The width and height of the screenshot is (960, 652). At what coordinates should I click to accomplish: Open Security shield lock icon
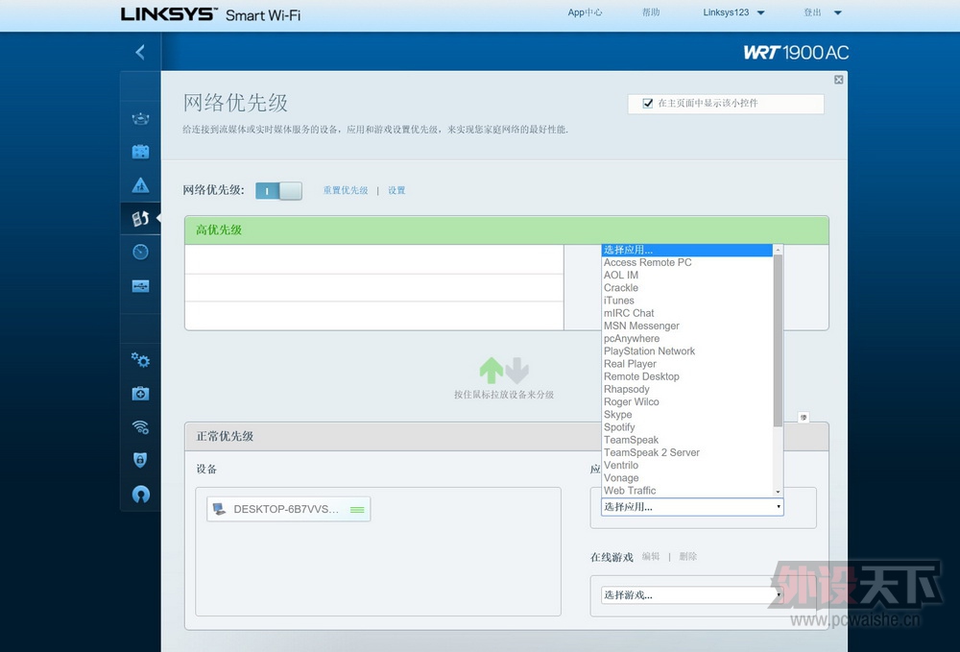pyautogui.click(x=140, y=460)
